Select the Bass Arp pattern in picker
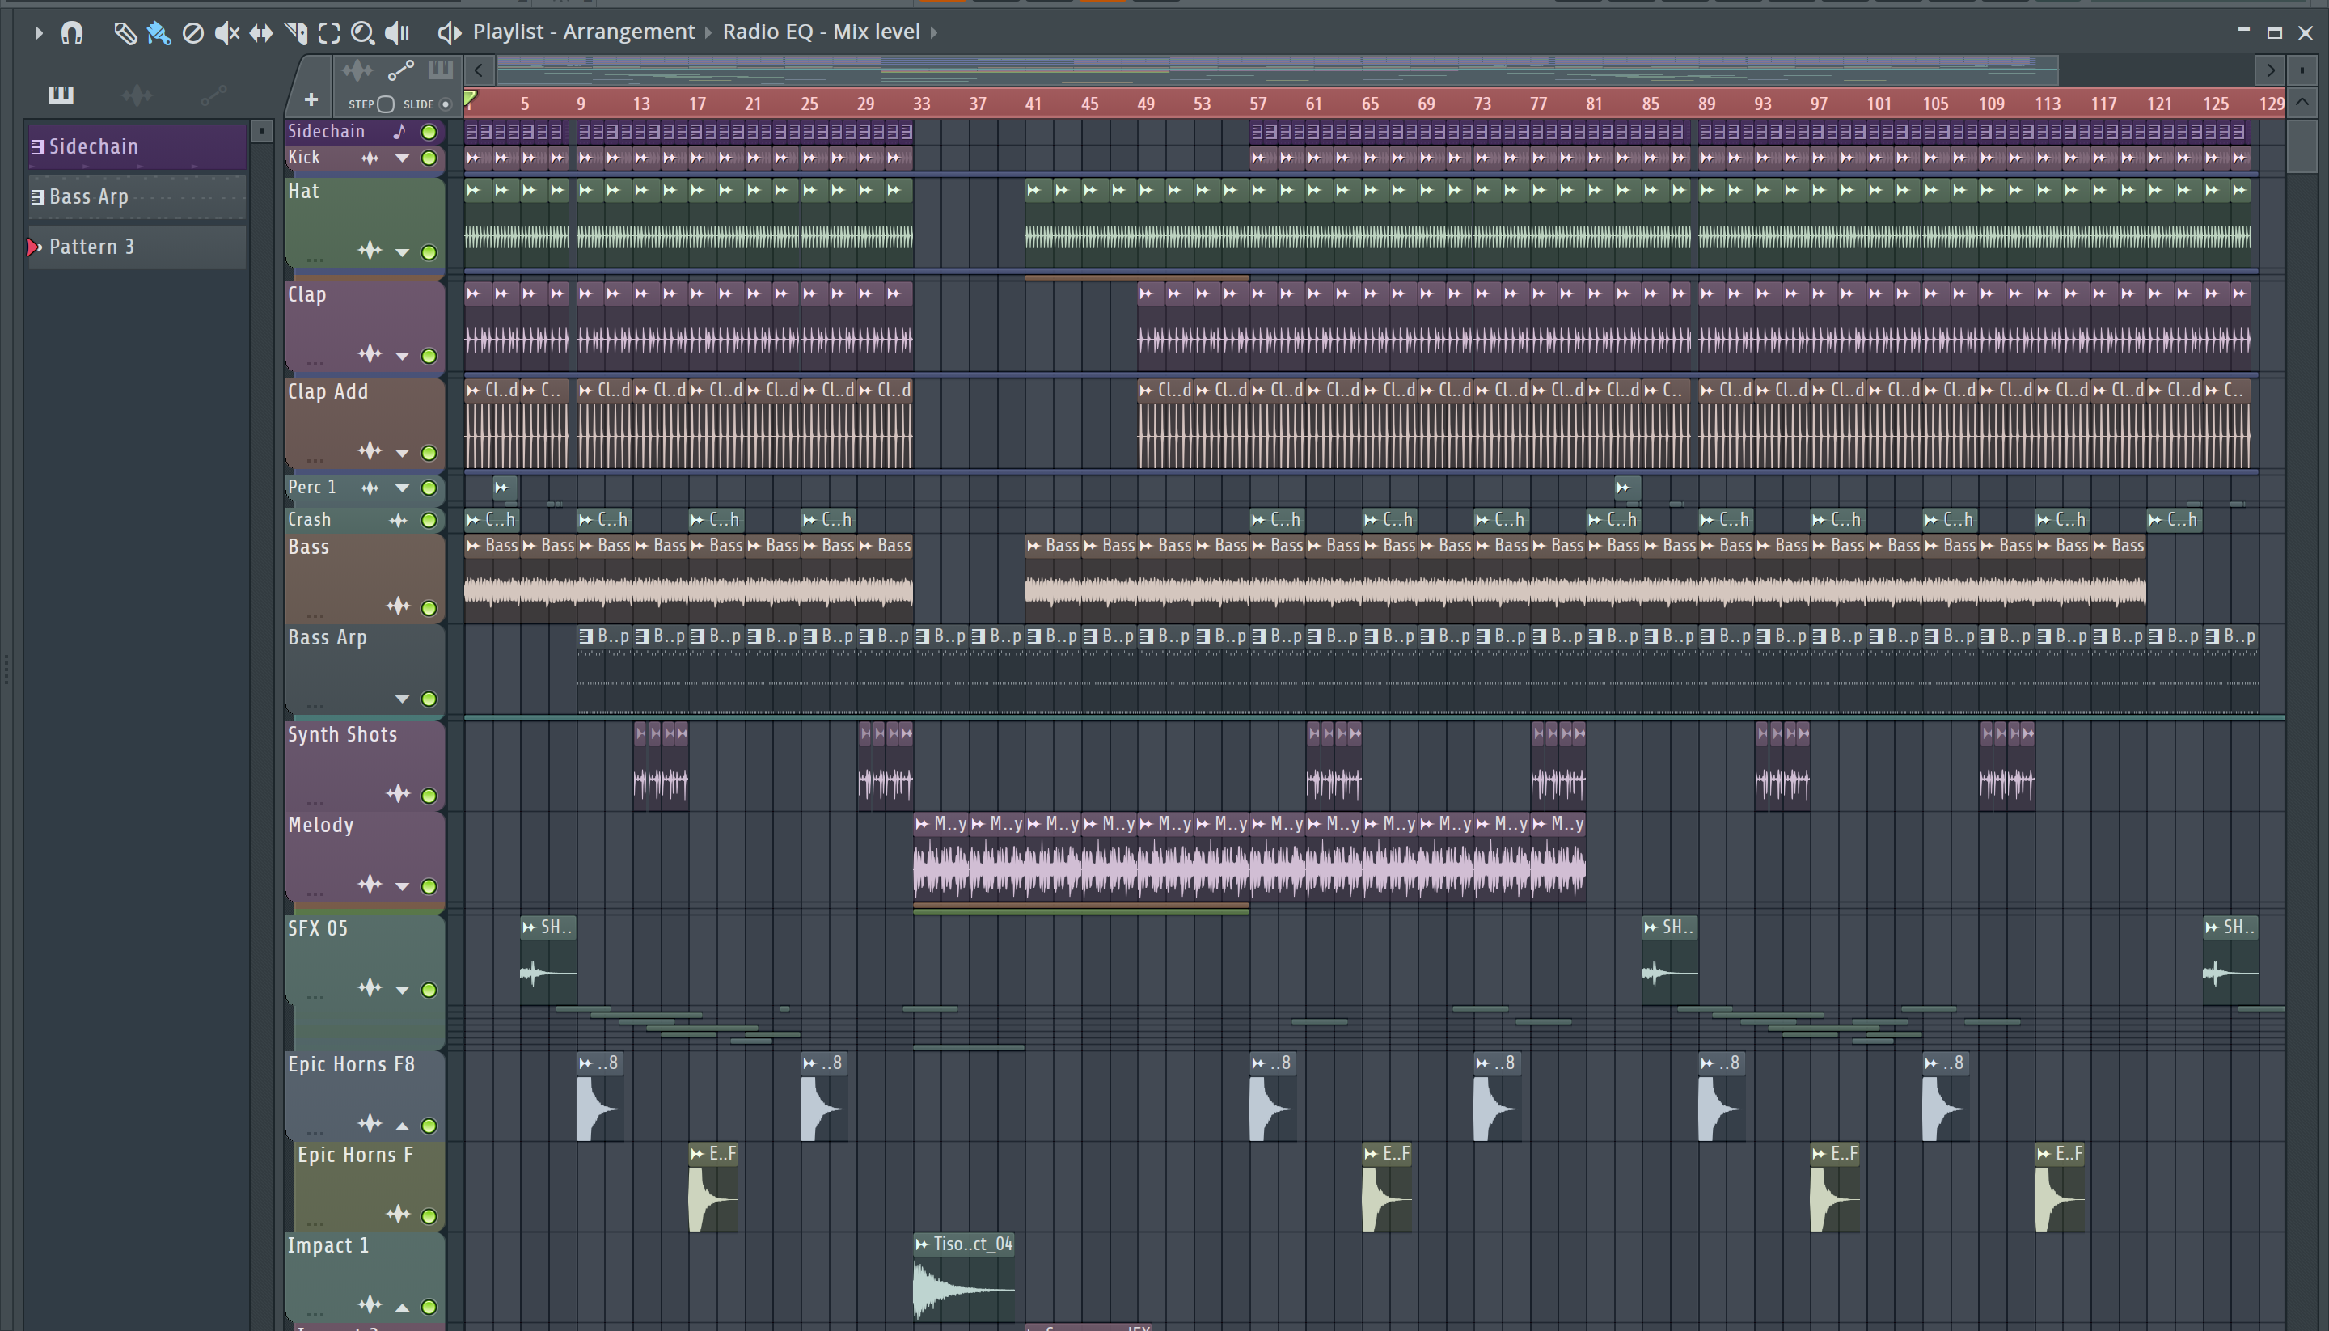The width and height of the screenshot is (2329, 1331). click(137, 196)
